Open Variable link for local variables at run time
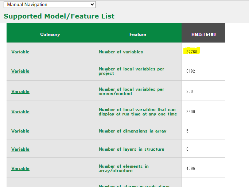The height and width of the screenshot is (187, 249). pos(20,112)
